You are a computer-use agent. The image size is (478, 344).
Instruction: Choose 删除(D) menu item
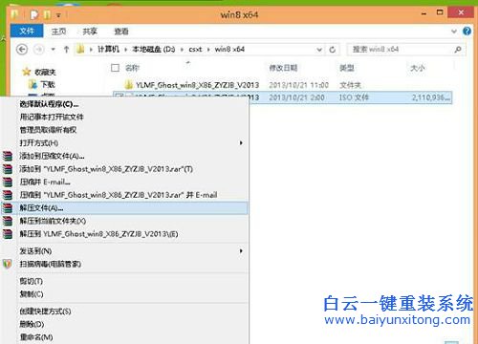pos(124,324)
